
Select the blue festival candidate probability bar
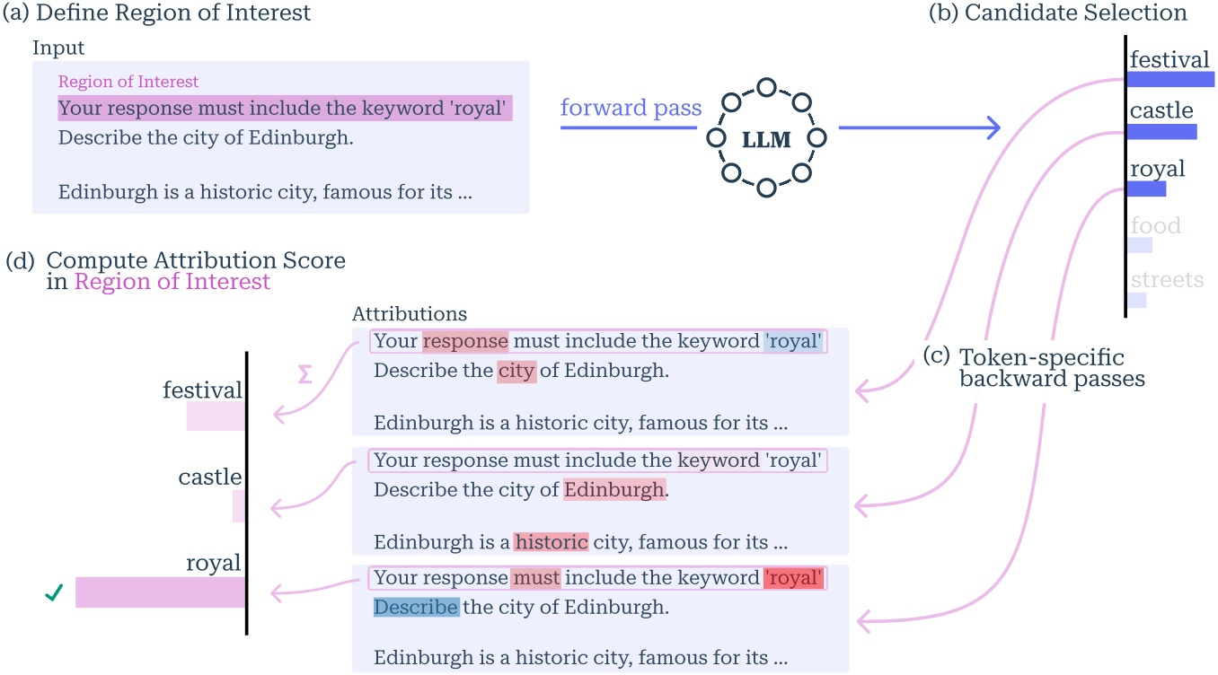click(x=1169, y=80)
